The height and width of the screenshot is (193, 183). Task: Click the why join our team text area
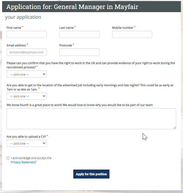91,119
